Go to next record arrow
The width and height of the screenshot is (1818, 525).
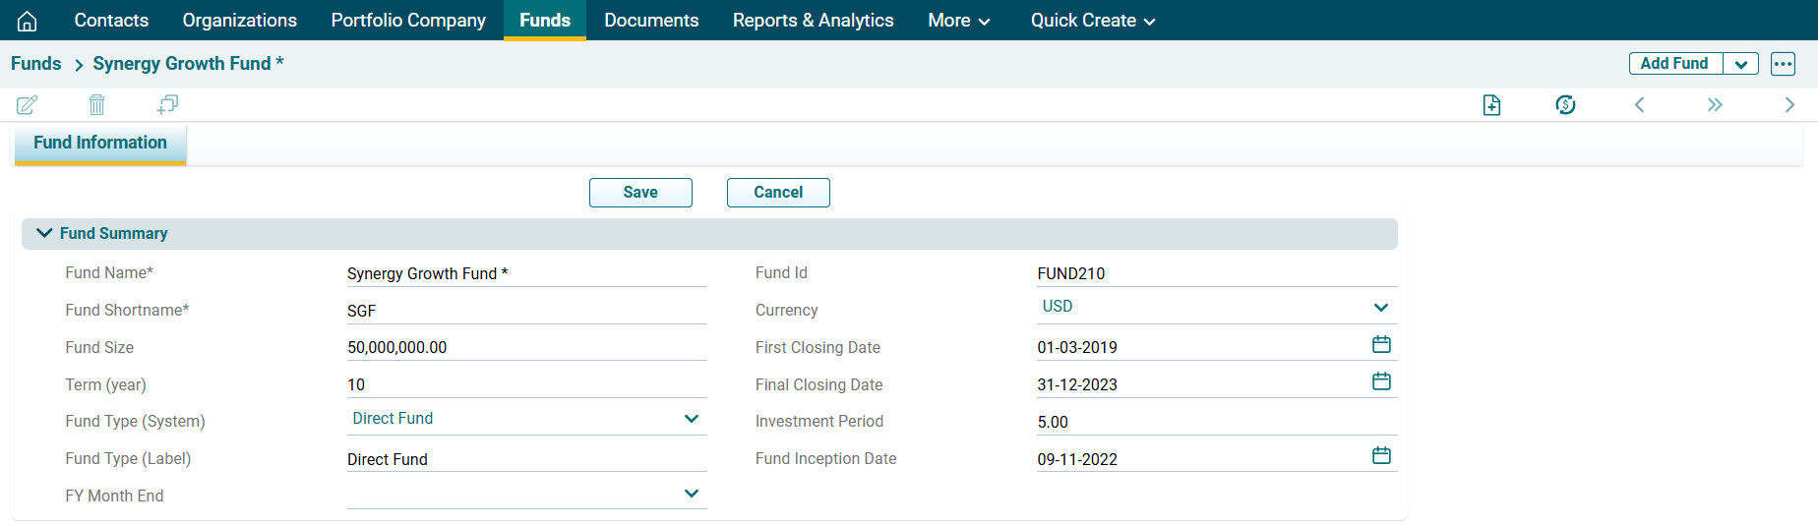point(1789,105)
